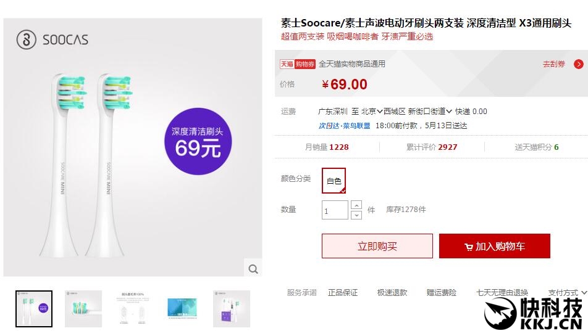Select the second thumbnail showing brush bristles
The image size is (588, 336).
[83, 308]
